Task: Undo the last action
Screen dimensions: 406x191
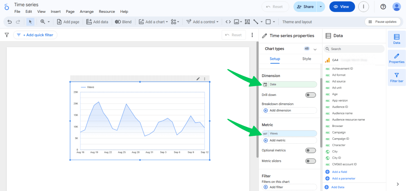Action: [10, 22]
